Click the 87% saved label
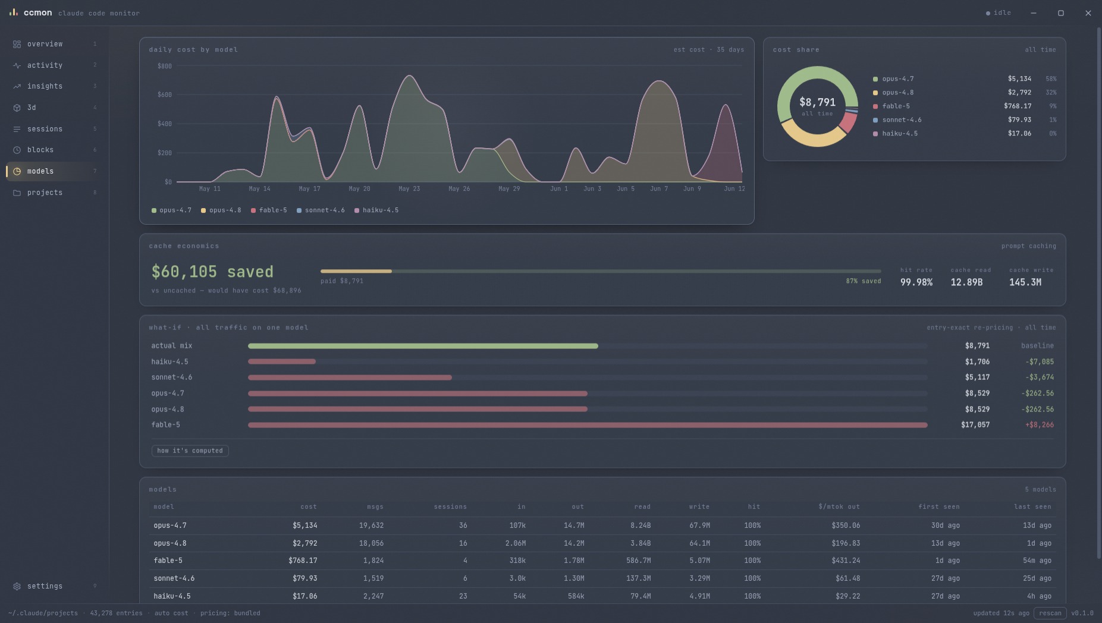The image size is (1102, 623). click(x=864, y=281)
